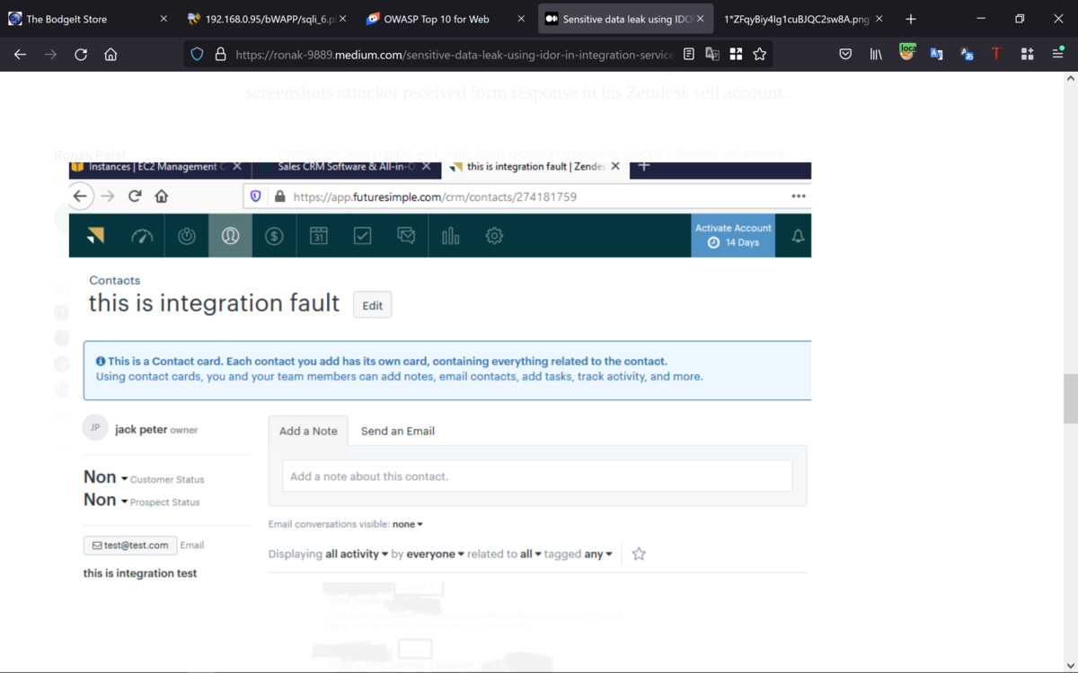
Task: Click the Edit button beside the contact name
Action: pyautogui.click(x=372, y=305)
